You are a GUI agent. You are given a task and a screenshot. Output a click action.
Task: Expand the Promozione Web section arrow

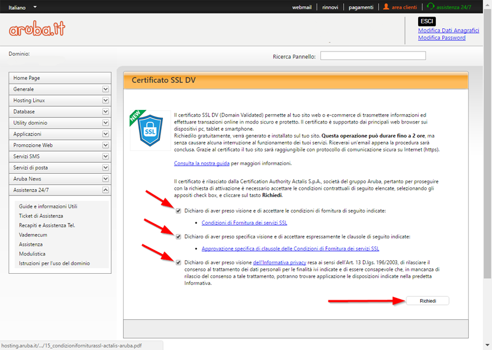[x=105, y=146]
